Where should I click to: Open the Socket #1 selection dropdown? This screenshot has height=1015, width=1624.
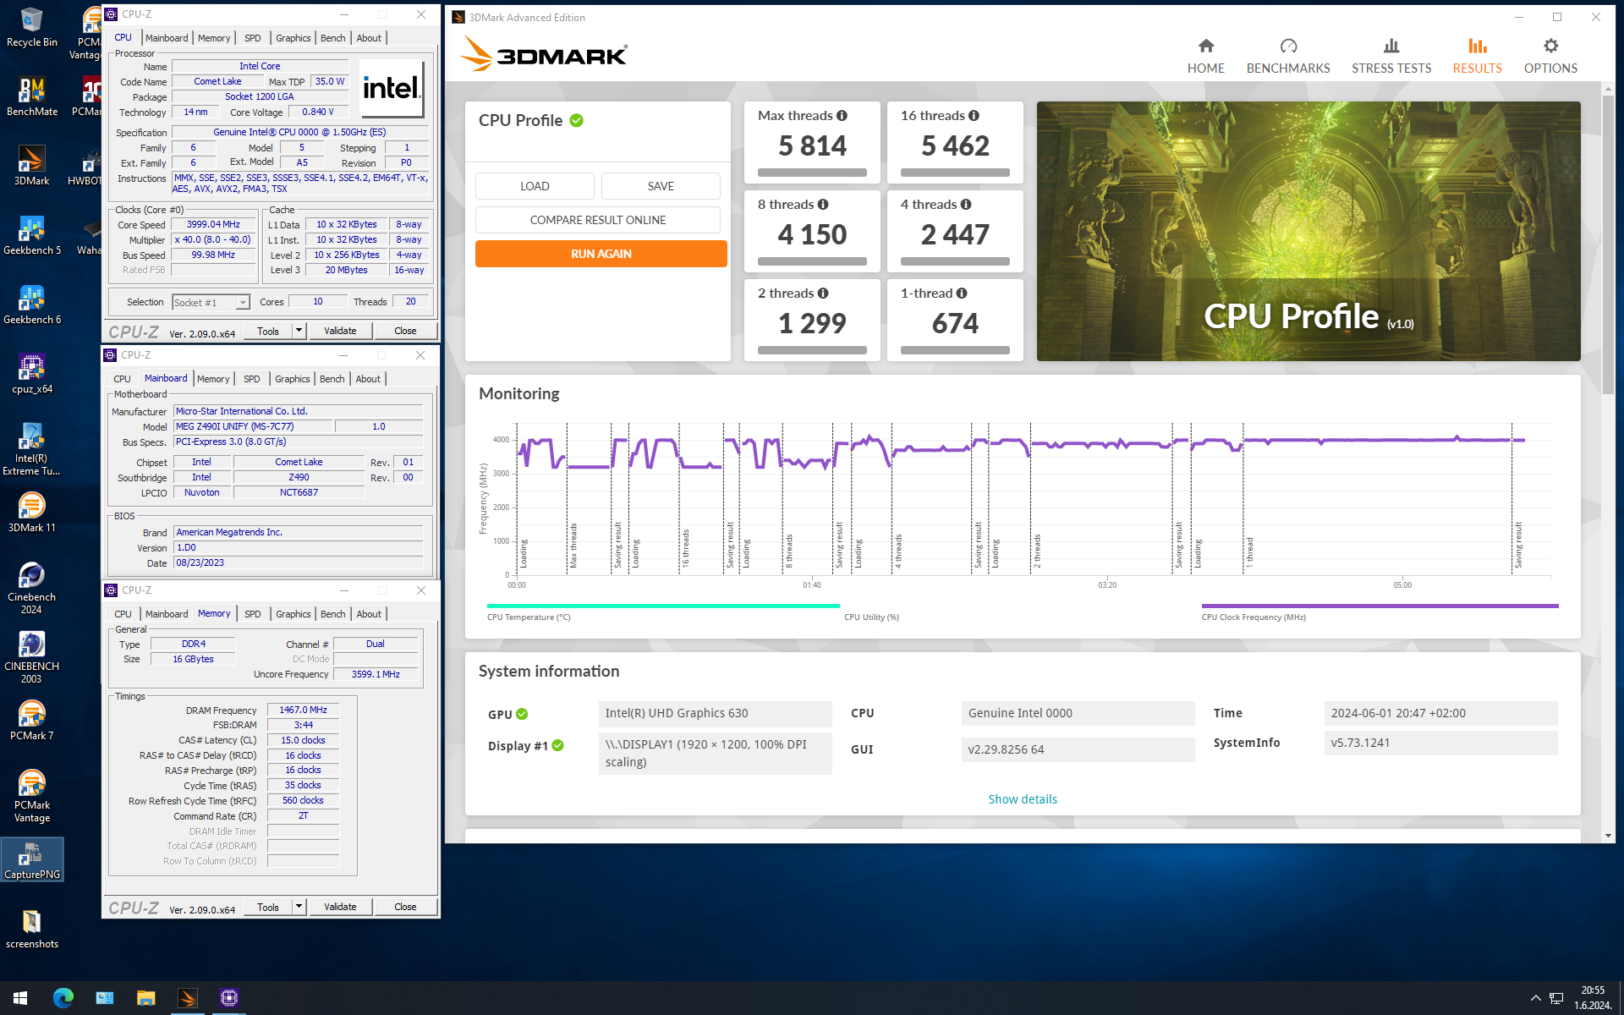pyautogui.click(x=211, y=303)
